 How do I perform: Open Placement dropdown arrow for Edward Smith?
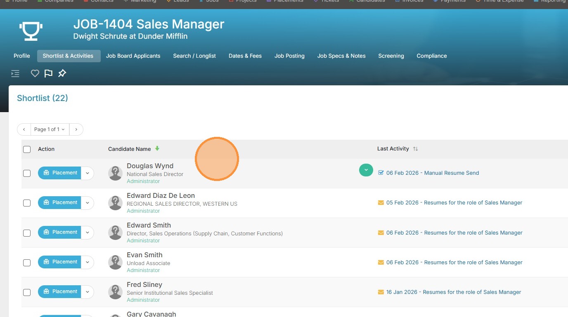click(88, 232)
